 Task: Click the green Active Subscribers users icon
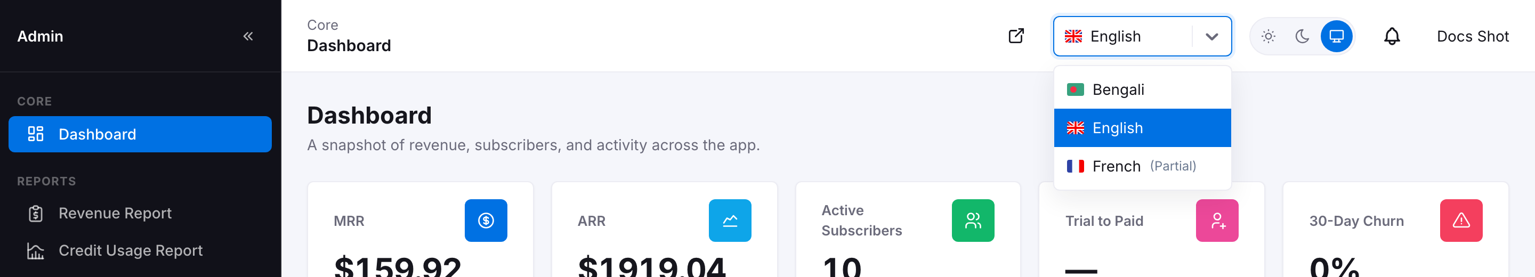point(973,221)
